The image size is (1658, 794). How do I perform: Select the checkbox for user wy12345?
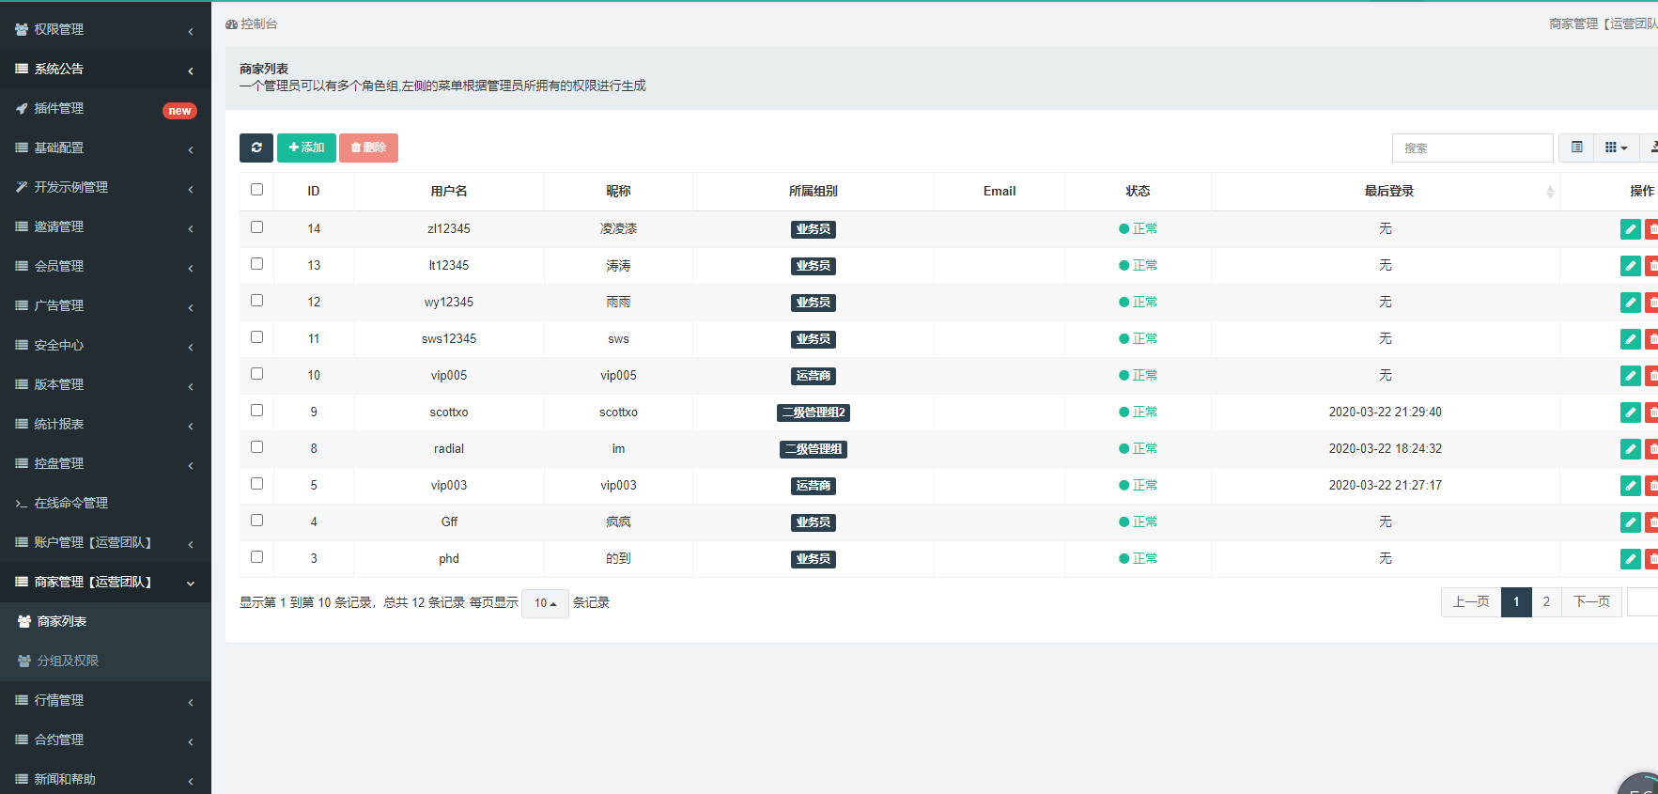click(x=257, y=301)
